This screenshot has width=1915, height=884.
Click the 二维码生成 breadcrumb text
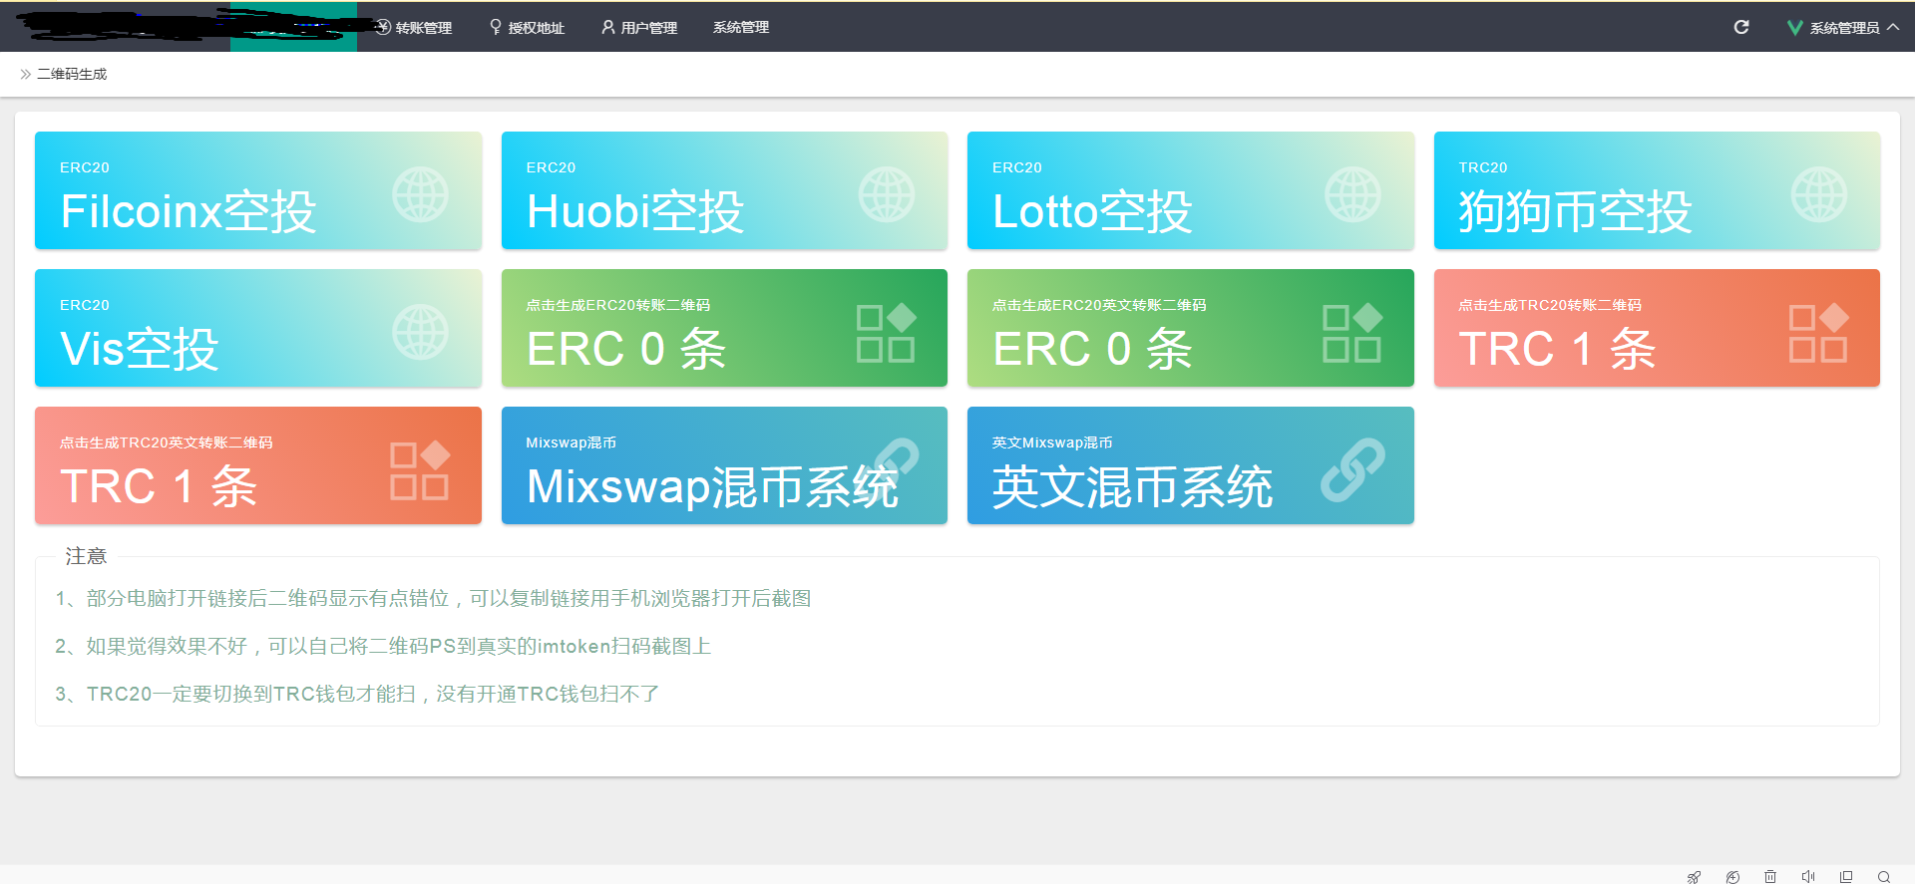[72, 74]
